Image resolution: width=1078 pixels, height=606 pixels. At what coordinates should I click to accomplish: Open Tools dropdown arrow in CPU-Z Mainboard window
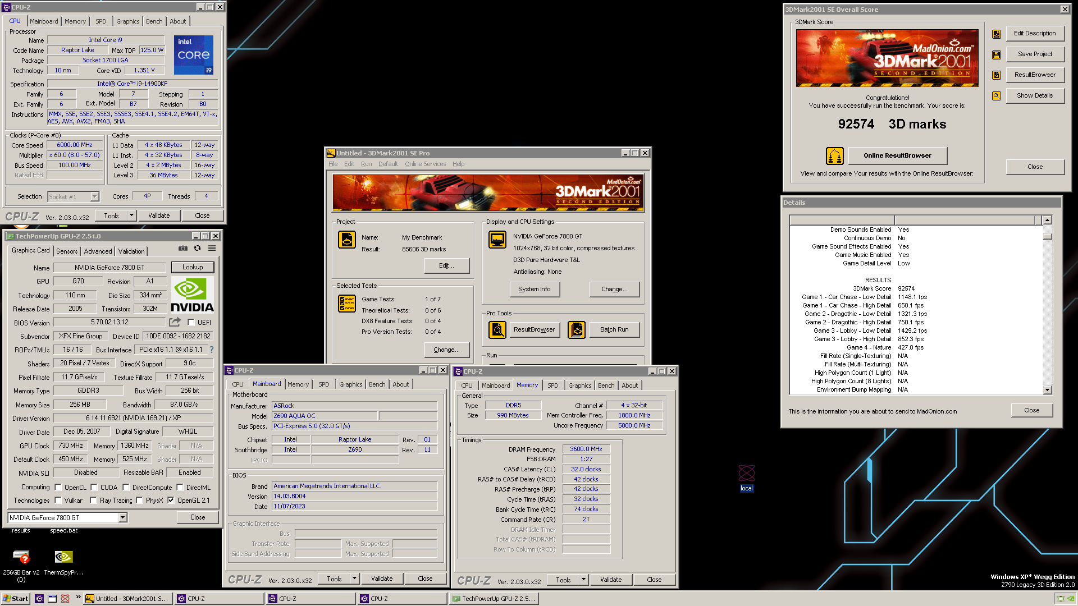[x=354, y=579]
